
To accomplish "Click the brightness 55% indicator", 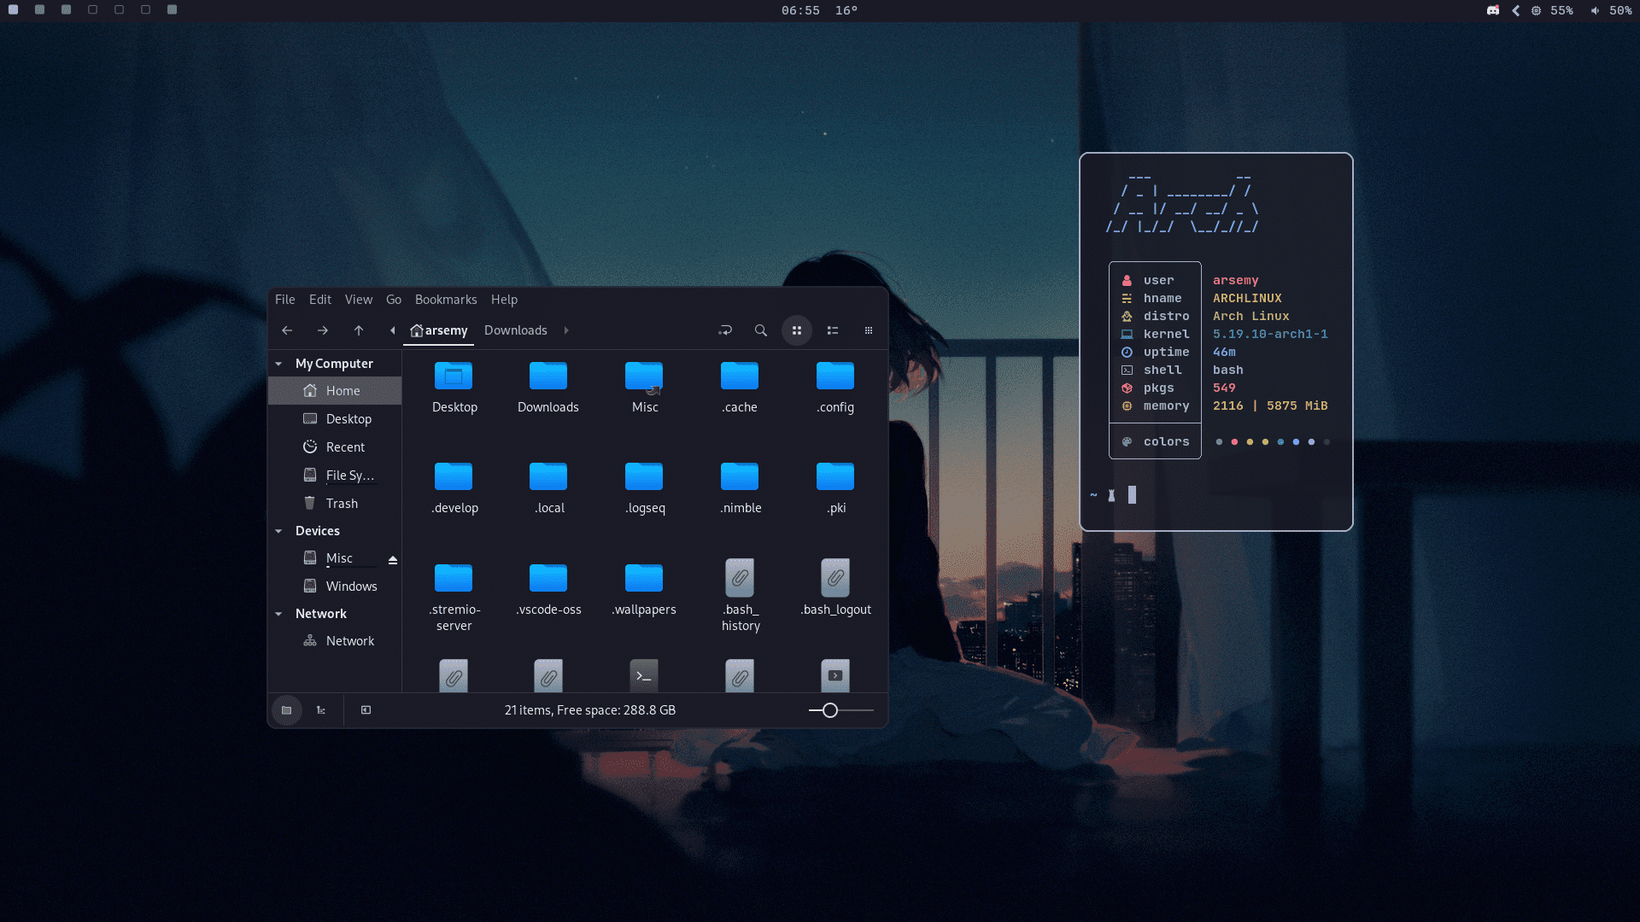I will tap(1552, 10).
